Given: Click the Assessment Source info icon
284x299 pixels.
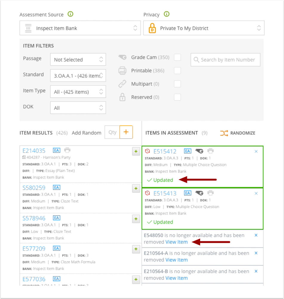Looking at the screenshot, I should pyautogui.click(x=70, y=14).
